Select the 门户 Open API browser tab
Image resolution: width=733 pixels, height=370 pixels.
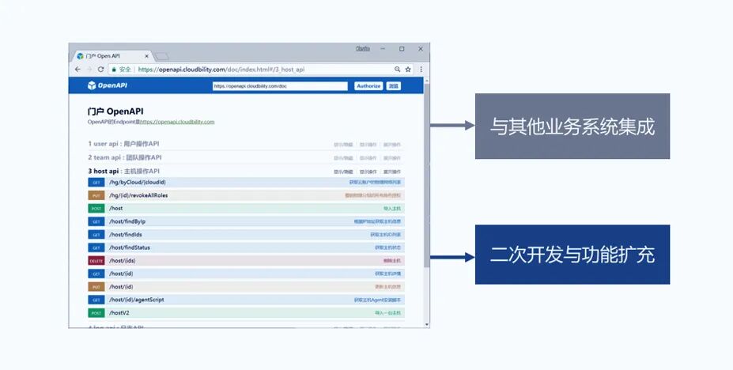click(112, 56)
